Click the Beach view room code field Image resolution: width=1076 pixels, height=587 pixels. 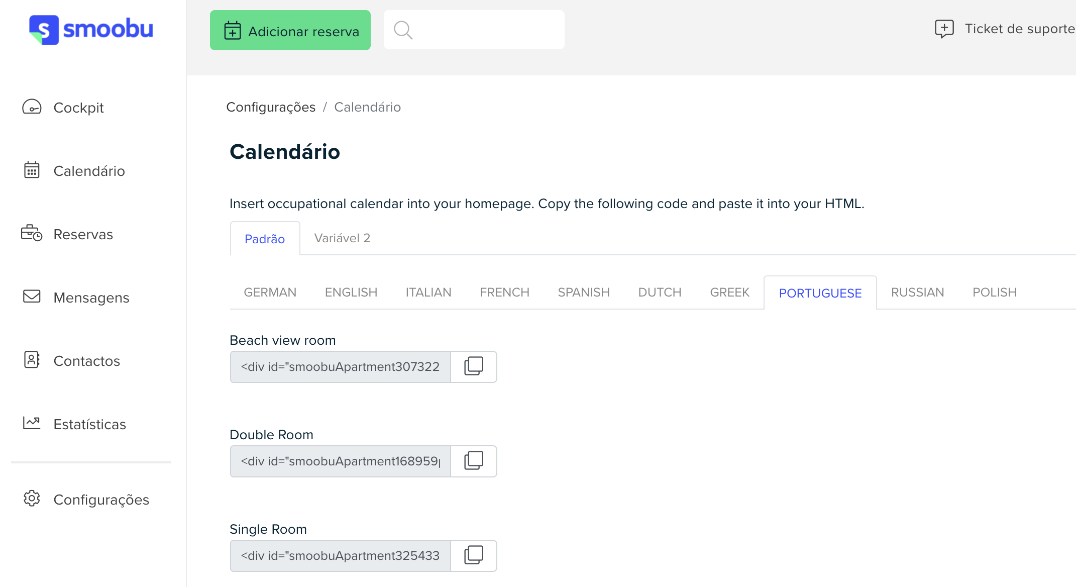341,367
